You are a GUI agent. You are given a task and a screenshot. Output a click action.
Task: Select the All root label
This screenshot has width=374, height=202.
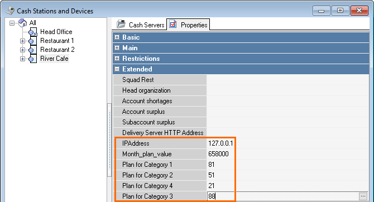[33, 23]
